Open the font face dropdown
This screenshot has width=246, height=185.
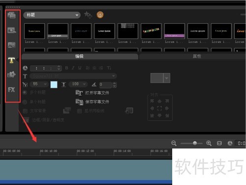coord(73,76)
